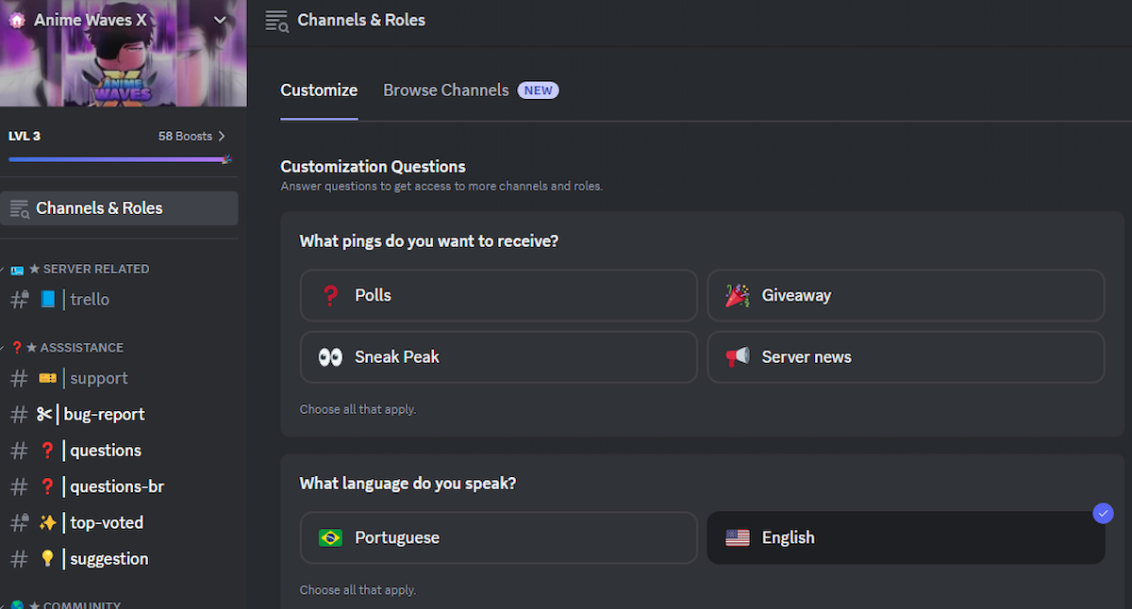Open Channels & Roles in the sidebar
Image resolution: width=1132 pixels, height=609 pixels.
click(119, 208)
